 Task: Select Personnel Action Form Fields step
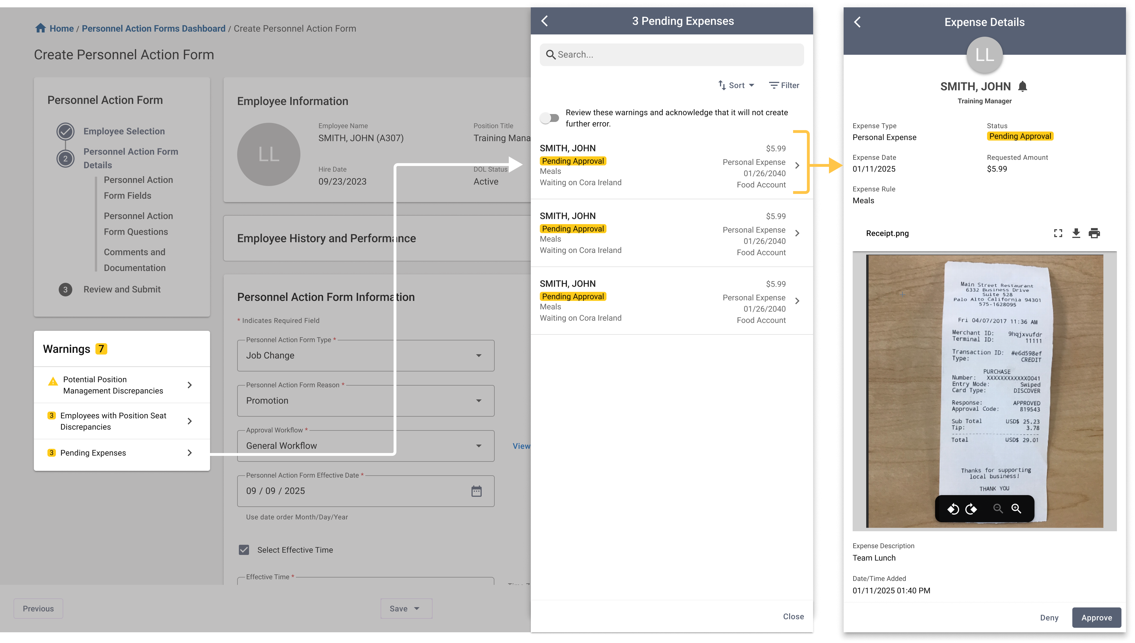(138, 188)
